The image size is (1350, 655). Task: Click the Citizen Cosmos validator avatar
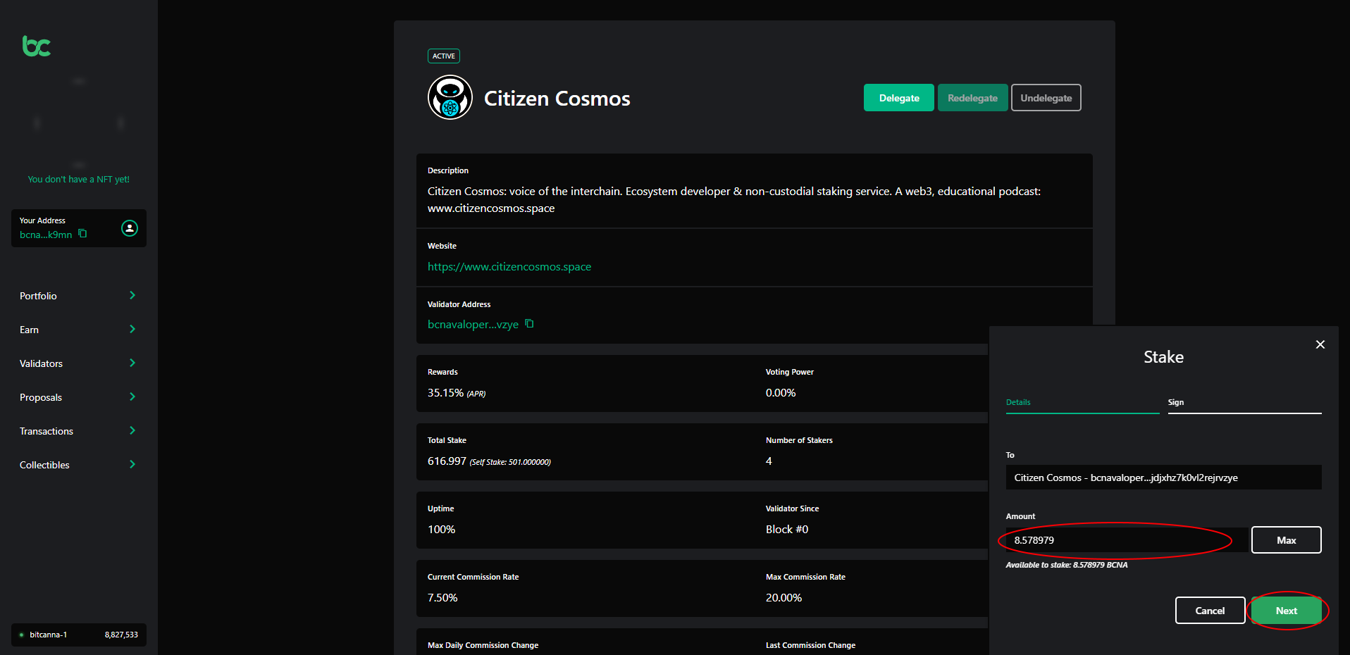(450, 97)
